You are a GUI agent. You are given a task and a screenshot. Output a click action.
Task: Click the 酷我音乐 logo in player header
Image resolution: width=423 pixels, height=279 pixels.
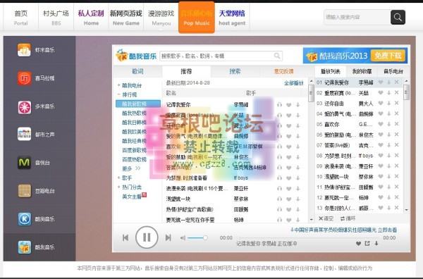coord(136,56)
